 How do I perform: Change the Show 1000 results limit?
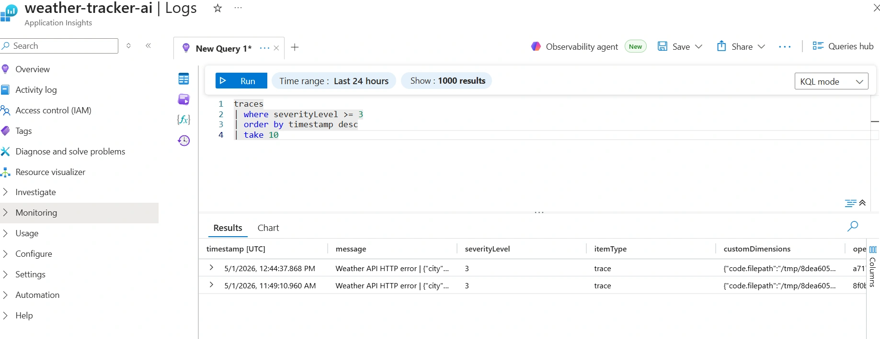(x=446, y=81)
